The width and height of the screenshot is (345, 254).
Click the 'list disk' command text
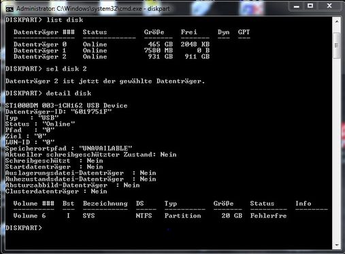(x=65, y=20)
